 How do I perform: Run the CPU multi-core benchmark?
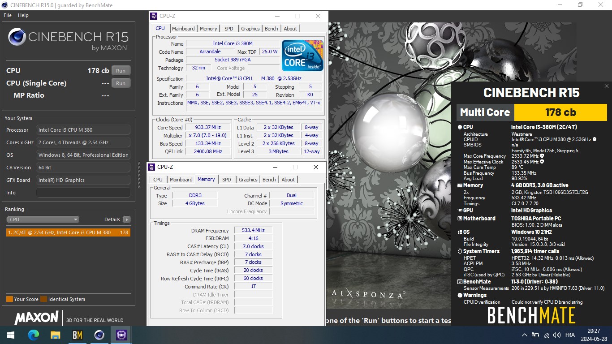121,71
